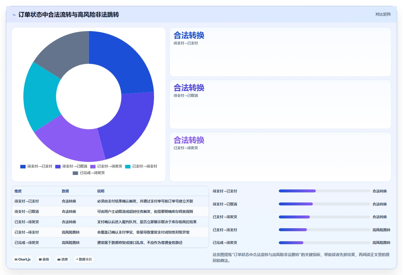This screenshot has height=275, width=403.
Task: Toggle the 已支付→待支付 legend swatch
Action: [x=128, y=166]
